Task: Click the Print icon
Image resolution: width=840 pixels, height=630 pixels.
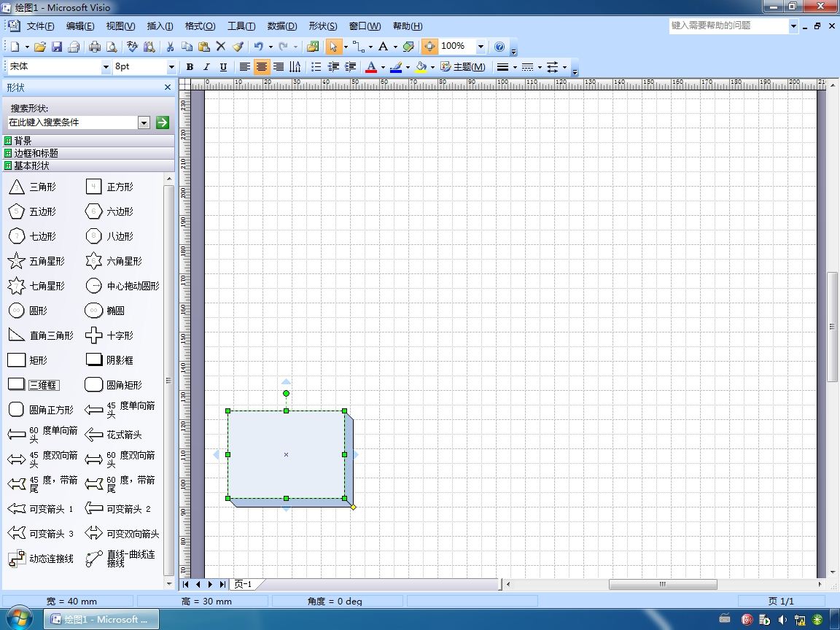Action: [94, 47]
